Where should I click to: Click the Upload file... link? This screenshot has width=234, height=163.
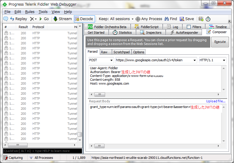coord(216,101)
